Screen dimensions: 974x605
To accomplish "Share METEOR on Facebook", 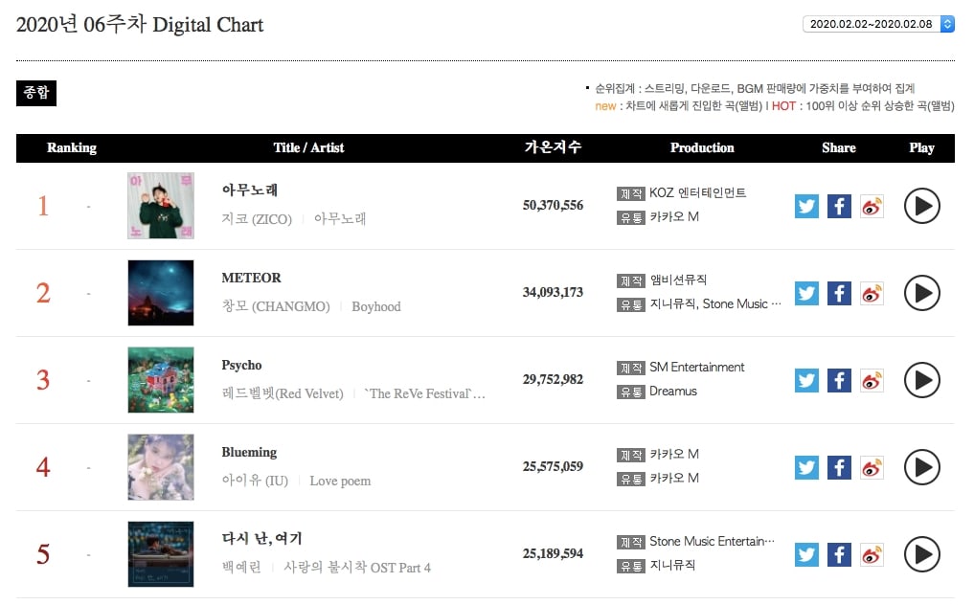I will [839, 293].
